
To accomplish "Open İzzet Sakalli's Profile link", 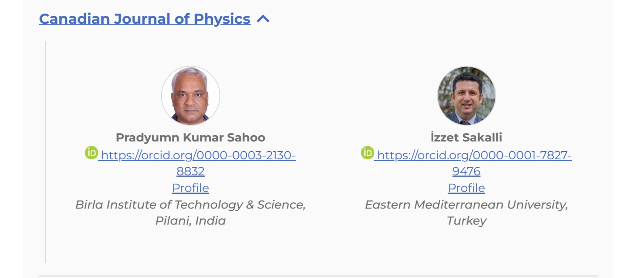I will [466, 188].
